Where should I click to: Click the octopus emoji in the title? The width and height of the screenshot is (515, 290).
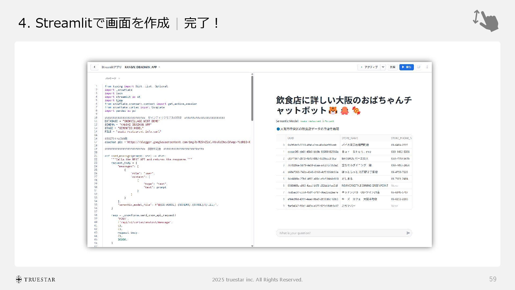[345, 110]
